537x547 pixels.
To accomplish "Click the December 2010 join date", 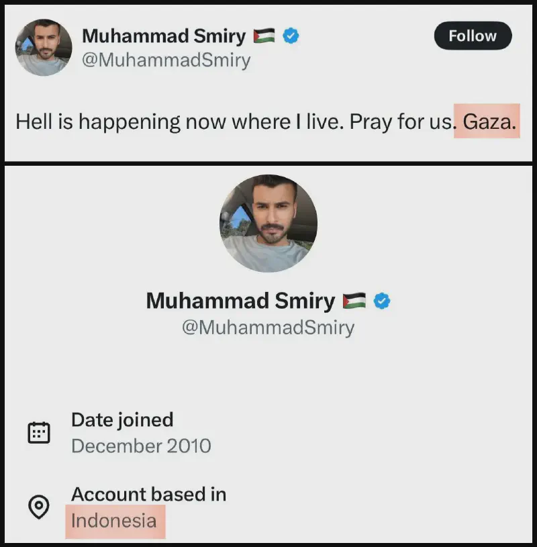I will click(x=141, y=446).
